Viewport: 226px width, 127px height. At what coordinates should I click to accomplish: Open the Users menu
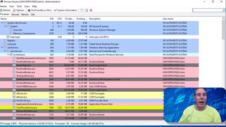(x=27, y=6)
